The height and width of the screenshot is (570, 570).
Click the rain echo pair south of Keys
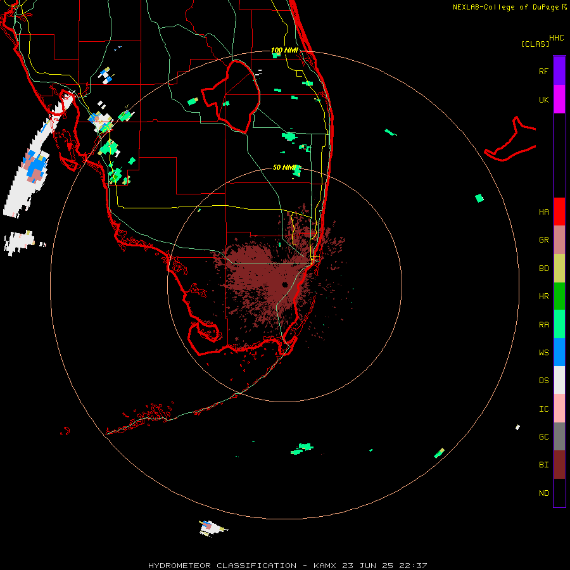(302, 448)
